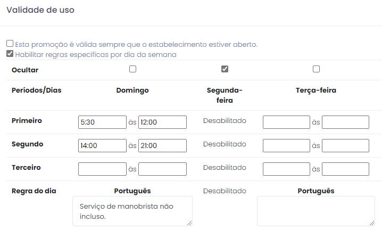Image resolution: width=382 pixels, height=238 pixels.
Task: Uncheck Ocultar for Segunda-feira
Action: click(225, 69)
